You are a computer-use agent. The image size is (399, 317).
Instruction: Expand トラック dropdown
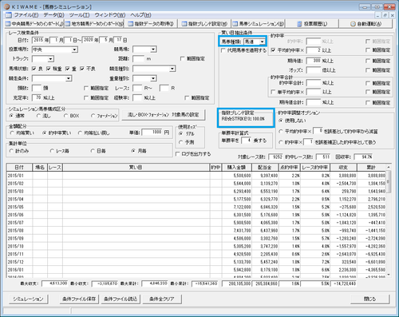point(51,59)
